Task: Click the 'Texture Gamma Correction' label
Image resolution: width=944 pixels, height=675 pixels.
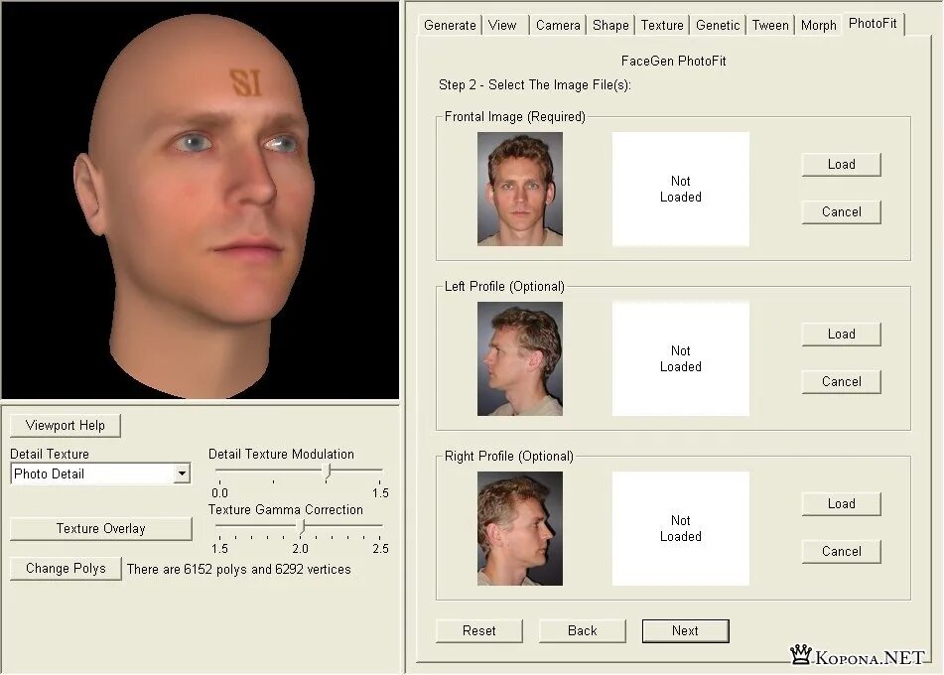Action: pos(285,509)
